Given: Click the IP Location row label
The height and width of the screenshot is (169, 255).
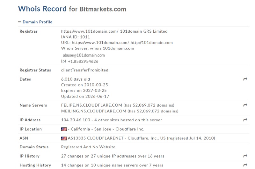Looking at the screenshot, I should 31,129.
